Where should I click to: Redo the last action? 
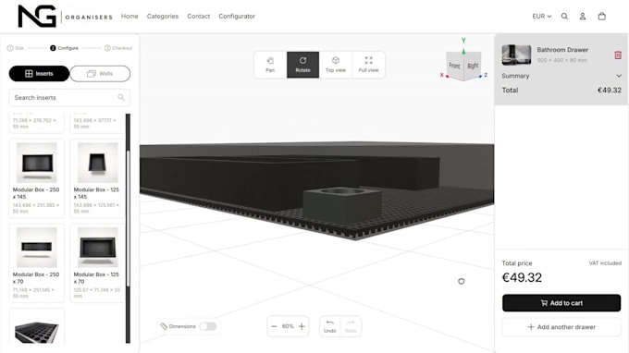351,326
